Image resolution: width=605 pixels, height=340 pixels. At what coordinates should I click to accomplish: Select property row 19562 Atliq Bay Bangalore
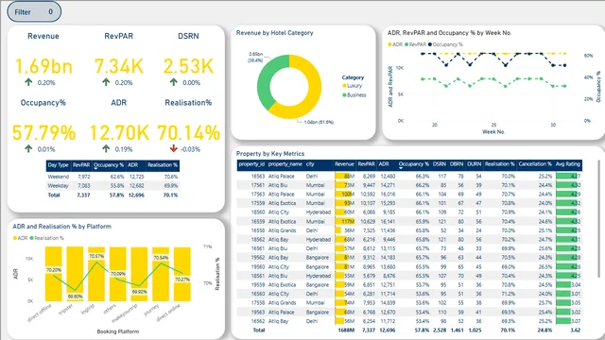[x=409, y=258]
